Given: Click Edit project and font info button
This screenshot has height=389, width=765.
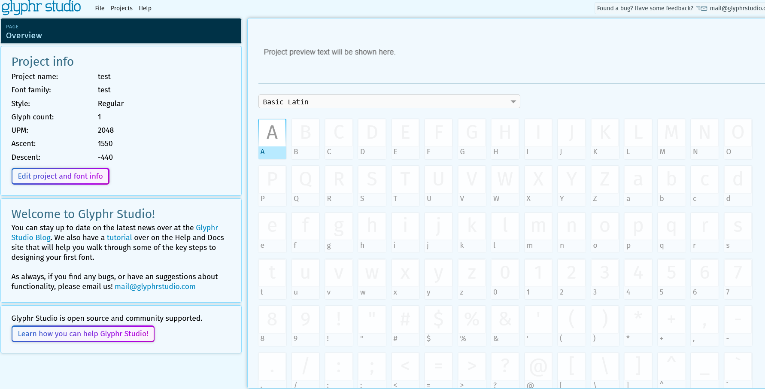Looking at the screenshot, I should pyautogui.click(x=61, y=176).
